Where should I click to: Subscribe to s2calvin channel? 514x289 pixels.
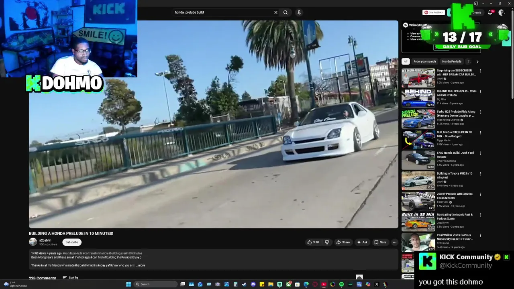tap(72, 242)
